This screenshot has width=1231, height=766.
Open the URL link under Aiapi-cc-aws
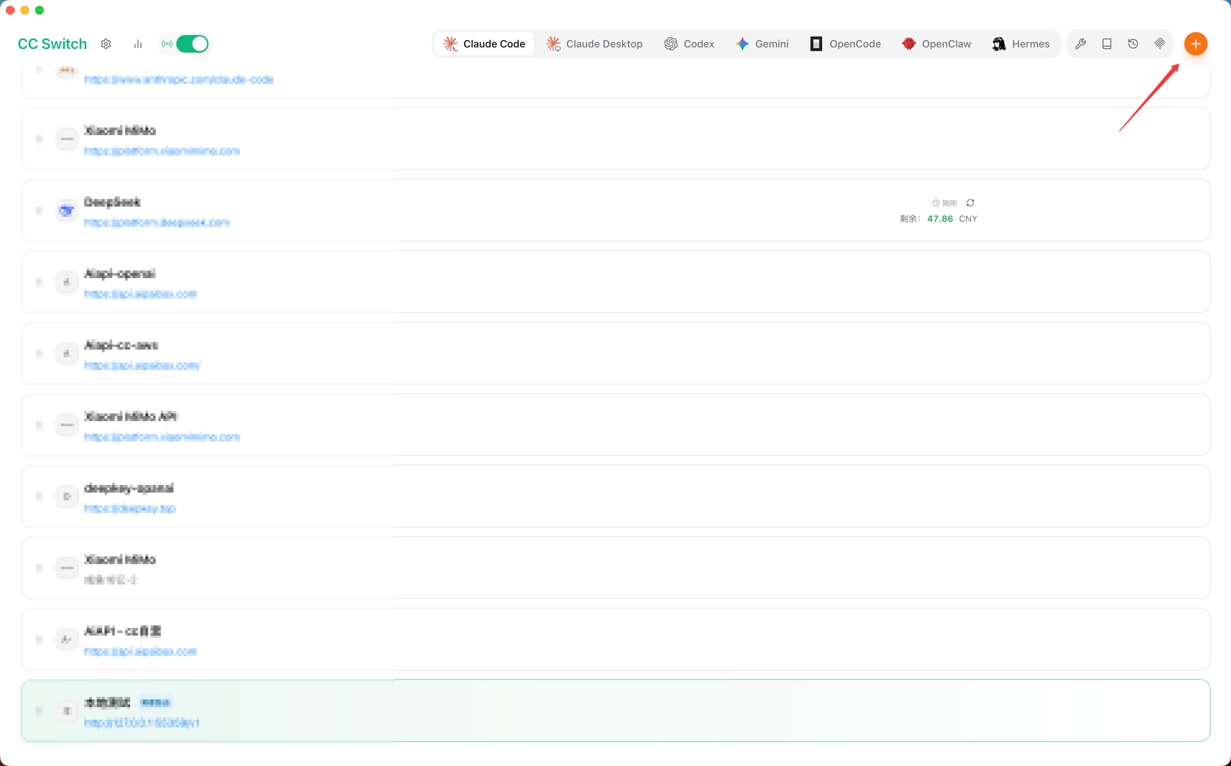tap(142, 365)
